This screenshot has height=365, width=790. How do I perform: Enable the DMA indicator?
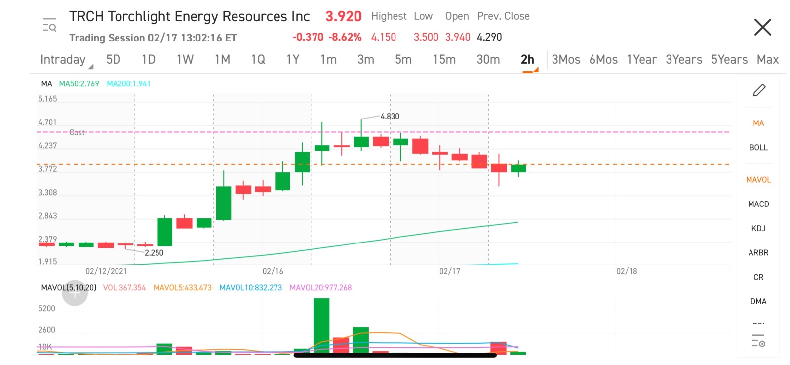758,301
